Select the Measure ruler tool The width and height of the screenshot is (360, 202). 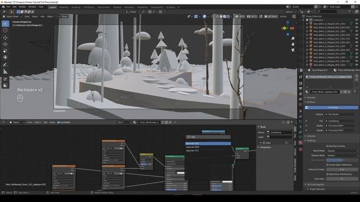click(5, 71)
